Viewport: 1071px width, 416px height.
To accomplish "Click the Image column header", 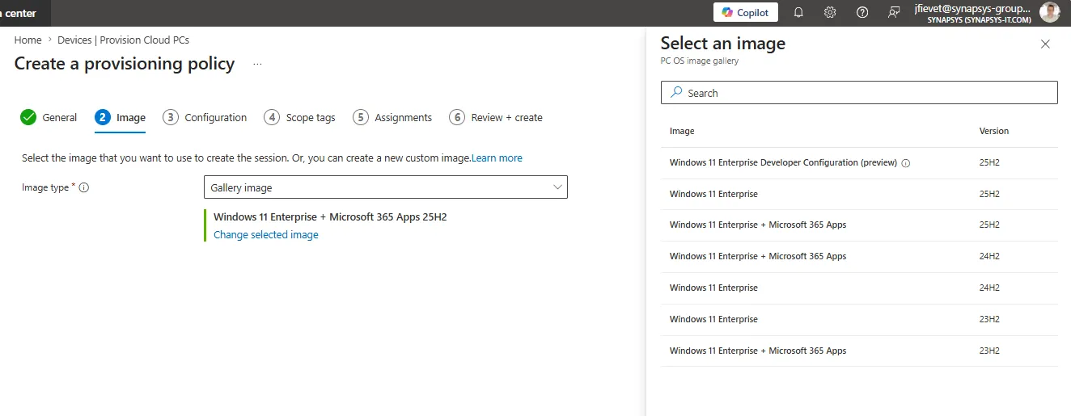I will pyautogui.click(x=682, y=131).
